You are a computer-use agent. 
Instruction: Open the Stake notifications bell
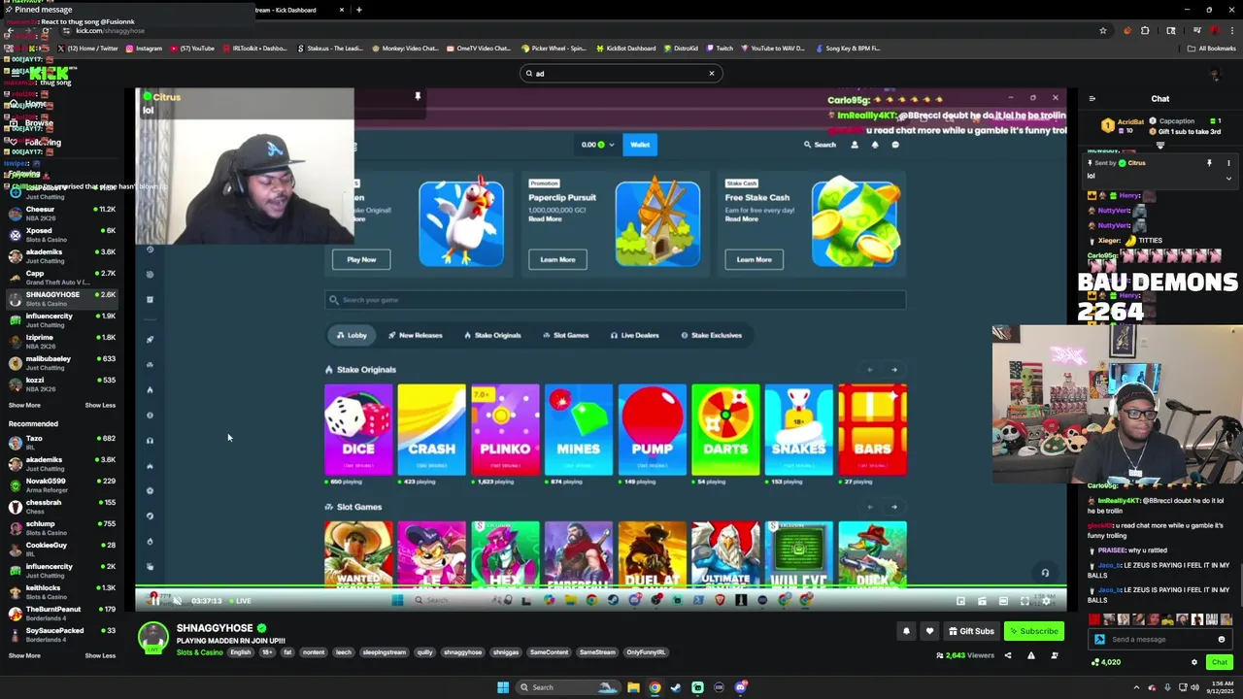point(874,145)
